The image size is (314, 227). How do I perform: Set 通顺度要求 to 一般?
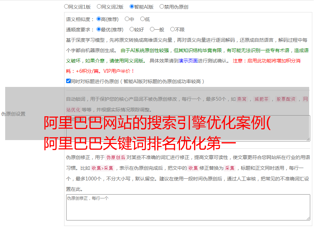click(152, 29)
